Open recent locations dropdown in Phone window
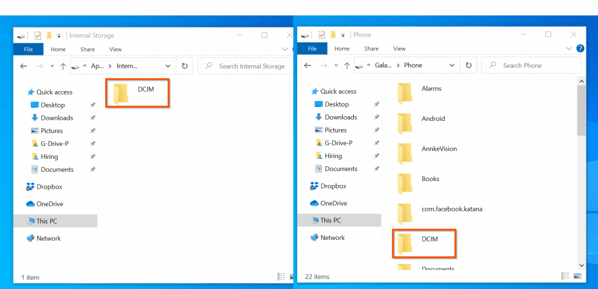This screenshot has height=289, width=598. click(x=336, y=65)
